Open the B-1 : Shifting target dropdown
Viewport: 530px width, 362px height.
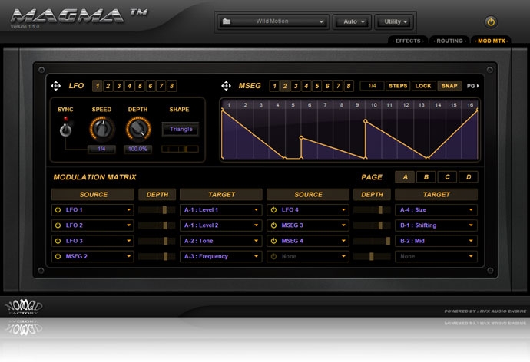(x=436, y=225)
